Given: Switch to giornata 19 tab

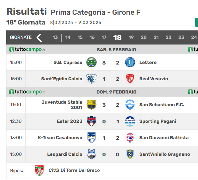Looking at the screenshot, I should pos(131,37).
